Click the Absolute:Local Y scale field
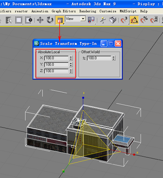 coord(56,64)
